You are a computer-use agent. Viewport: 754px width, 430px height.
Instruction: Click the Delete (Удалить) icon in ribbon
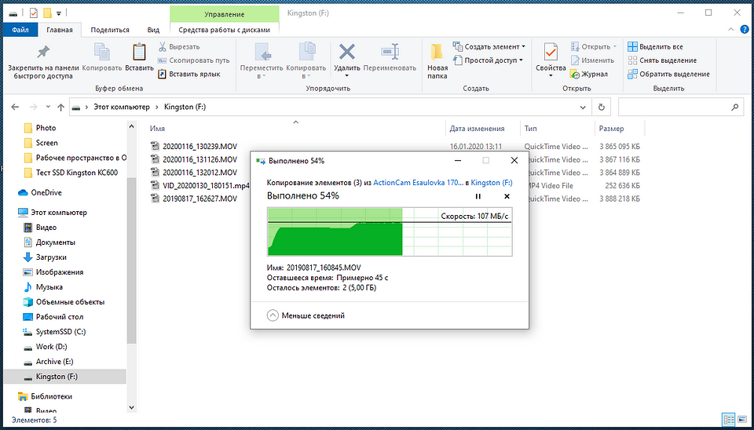[346, 59]
